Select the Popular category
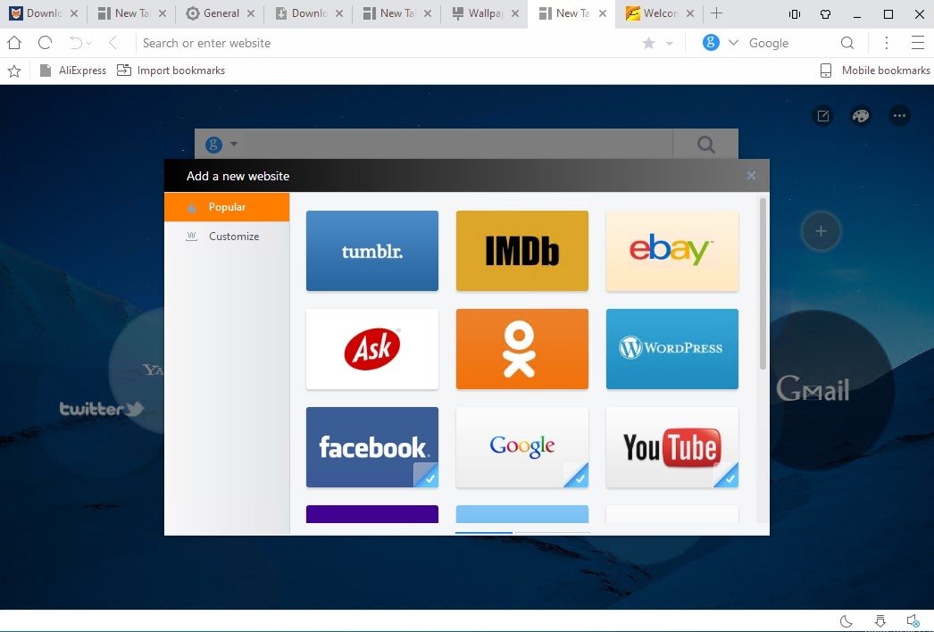The image size is (934, 632). pyautogui.click(x=227, y=207)
